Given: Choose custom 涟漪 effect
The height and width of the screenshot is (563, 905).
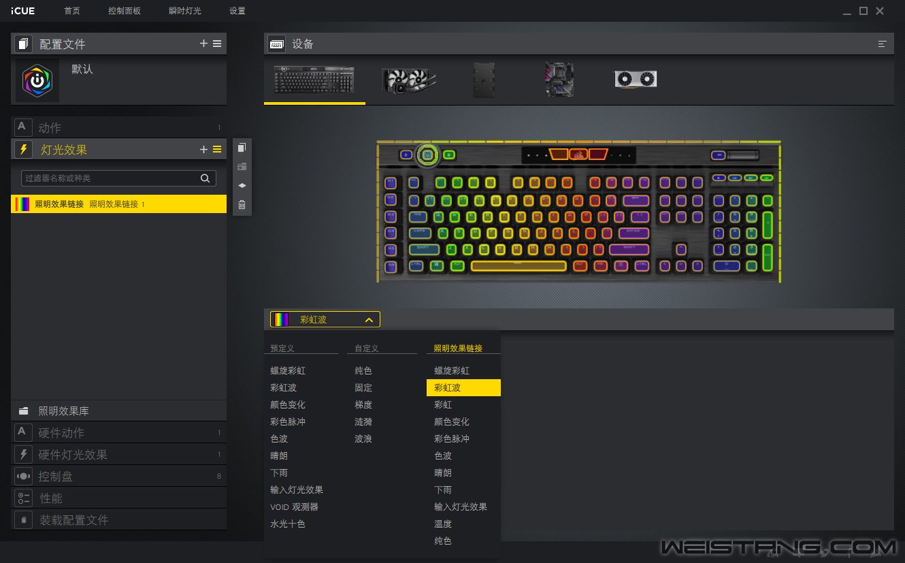Looking at the screenshot, I should tap(363, 422).
